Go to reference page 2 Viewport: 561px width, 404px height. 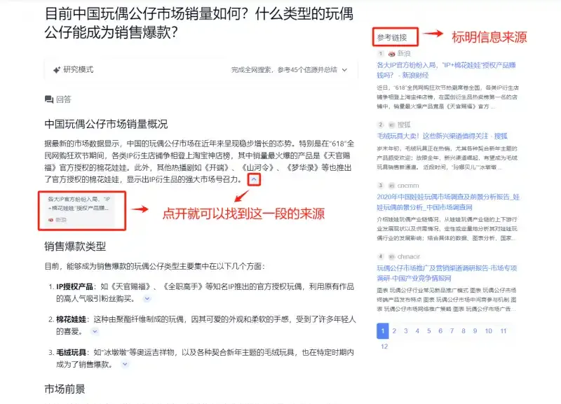(x=394, y=331)
